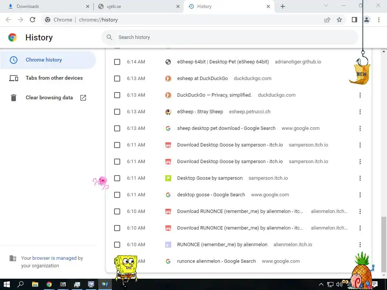Image resolution: width=387 pixels, height=290 pixels.
Task: Close the History tab
Action: point(268,7)
